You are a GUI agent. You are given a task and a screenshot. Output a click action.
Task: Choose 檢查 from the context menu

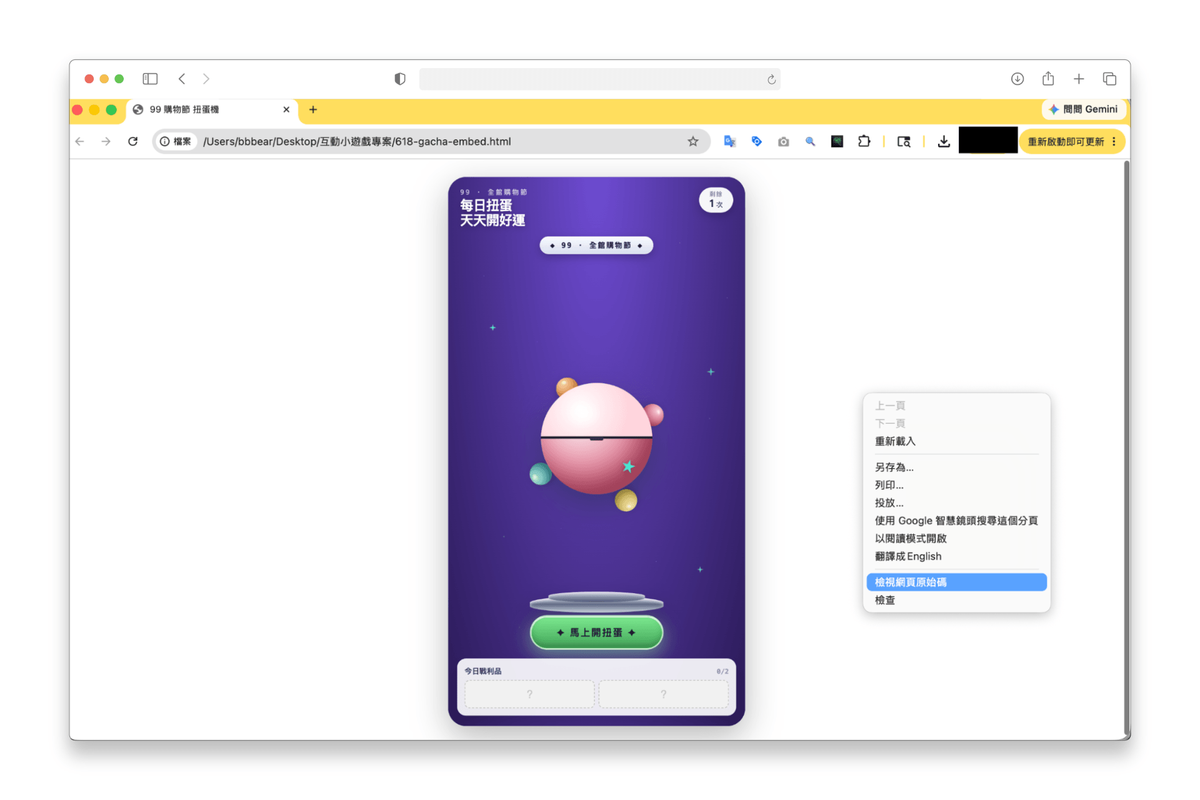pos(956,600)
